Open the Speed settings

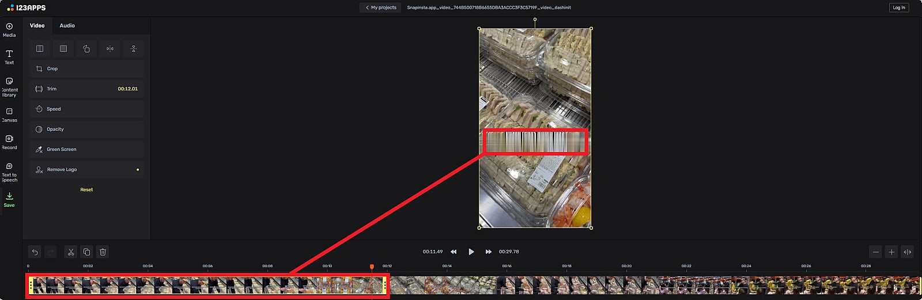[x=86, y=109]
